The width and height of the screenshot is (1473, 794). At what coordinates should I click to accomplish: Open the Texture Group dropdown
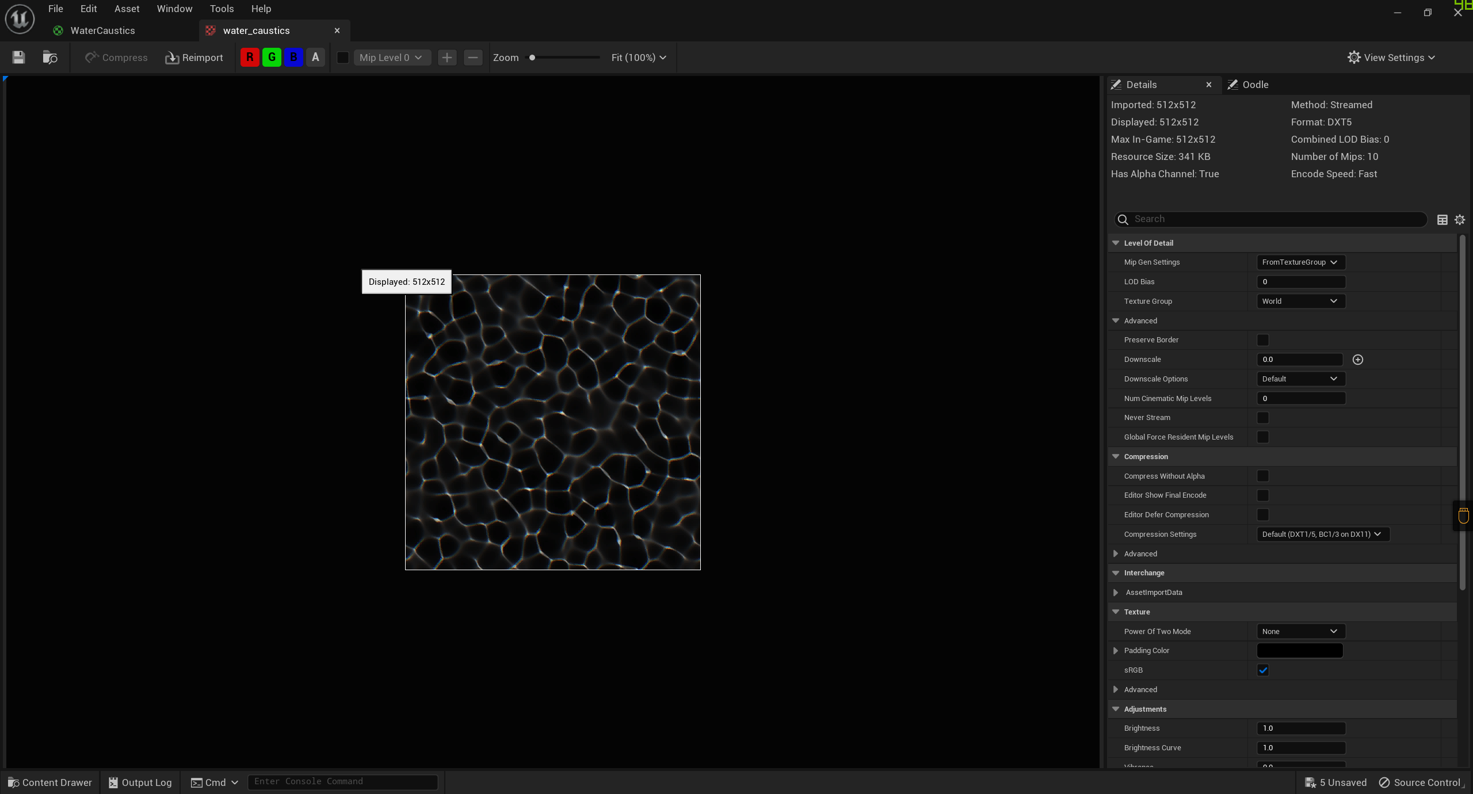pos(1300,301)
